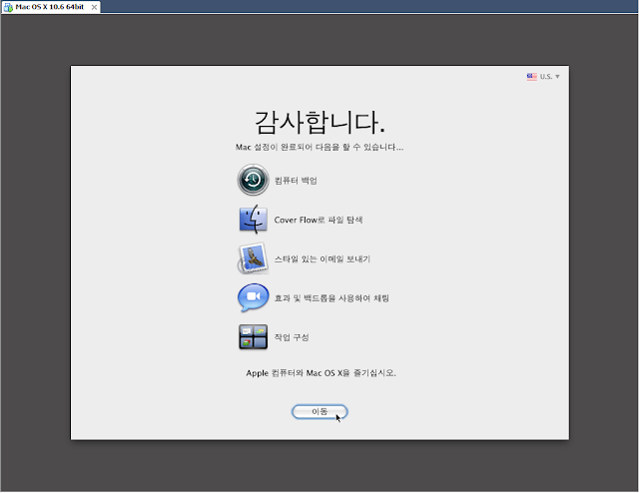Click the 이동 button
639x493 pixels.
[x=319, y=411]
